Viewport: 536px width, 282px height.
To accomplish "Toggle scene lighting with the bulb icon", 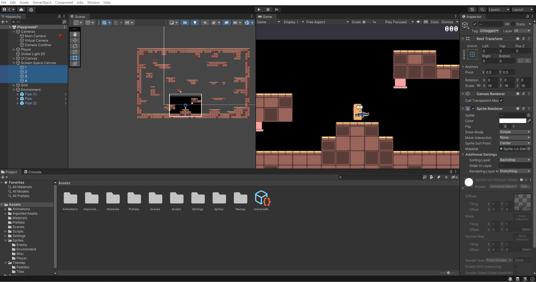I will pyautogui.click(x=195, y=23).
